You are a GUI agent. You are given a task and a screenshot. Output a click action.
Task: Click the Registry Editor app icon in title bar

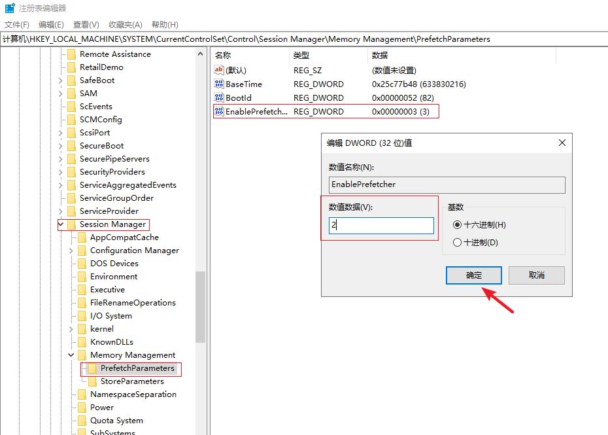10,8
